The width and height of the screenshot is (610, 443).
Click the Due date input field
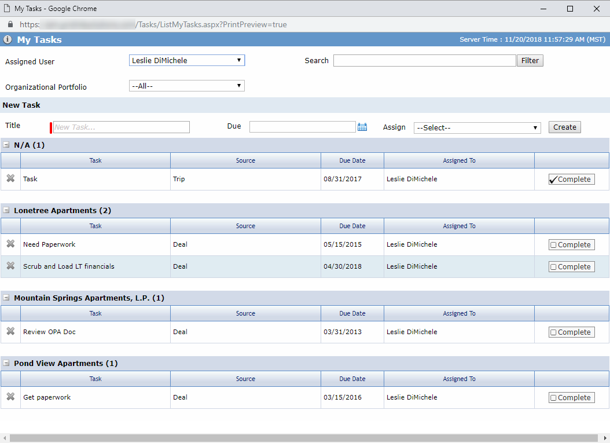(302, 127)
